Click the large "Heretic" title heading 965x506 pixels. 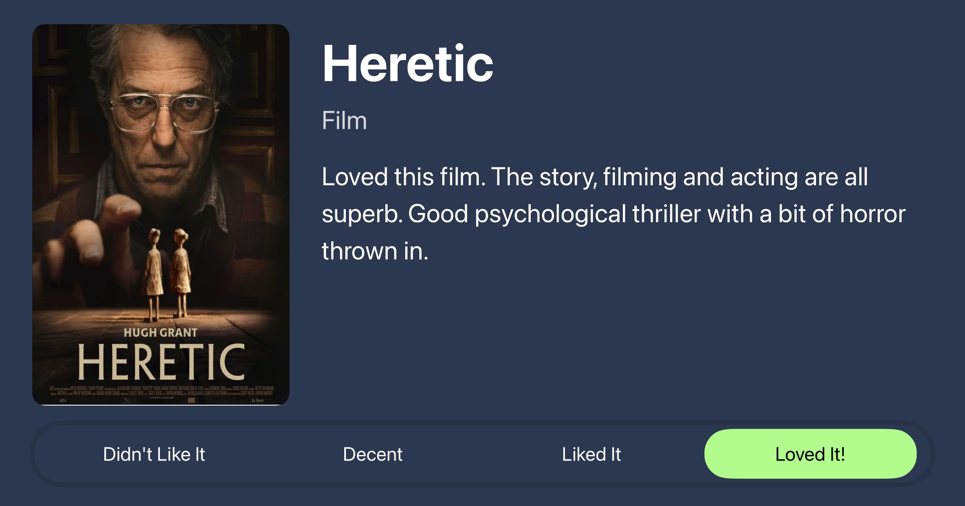[407, 64]
